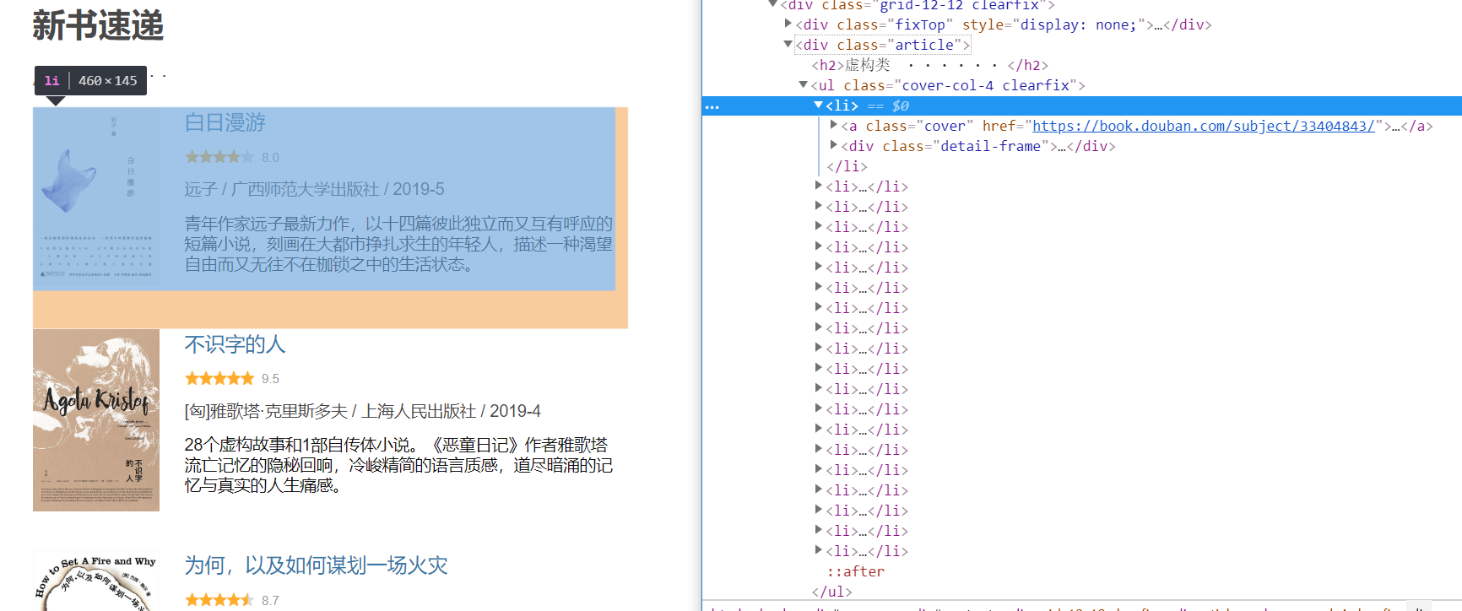1462x611 pixels.
Task: Click the 白日漫游 blue book cover
Action: click(x=96, y=198)
